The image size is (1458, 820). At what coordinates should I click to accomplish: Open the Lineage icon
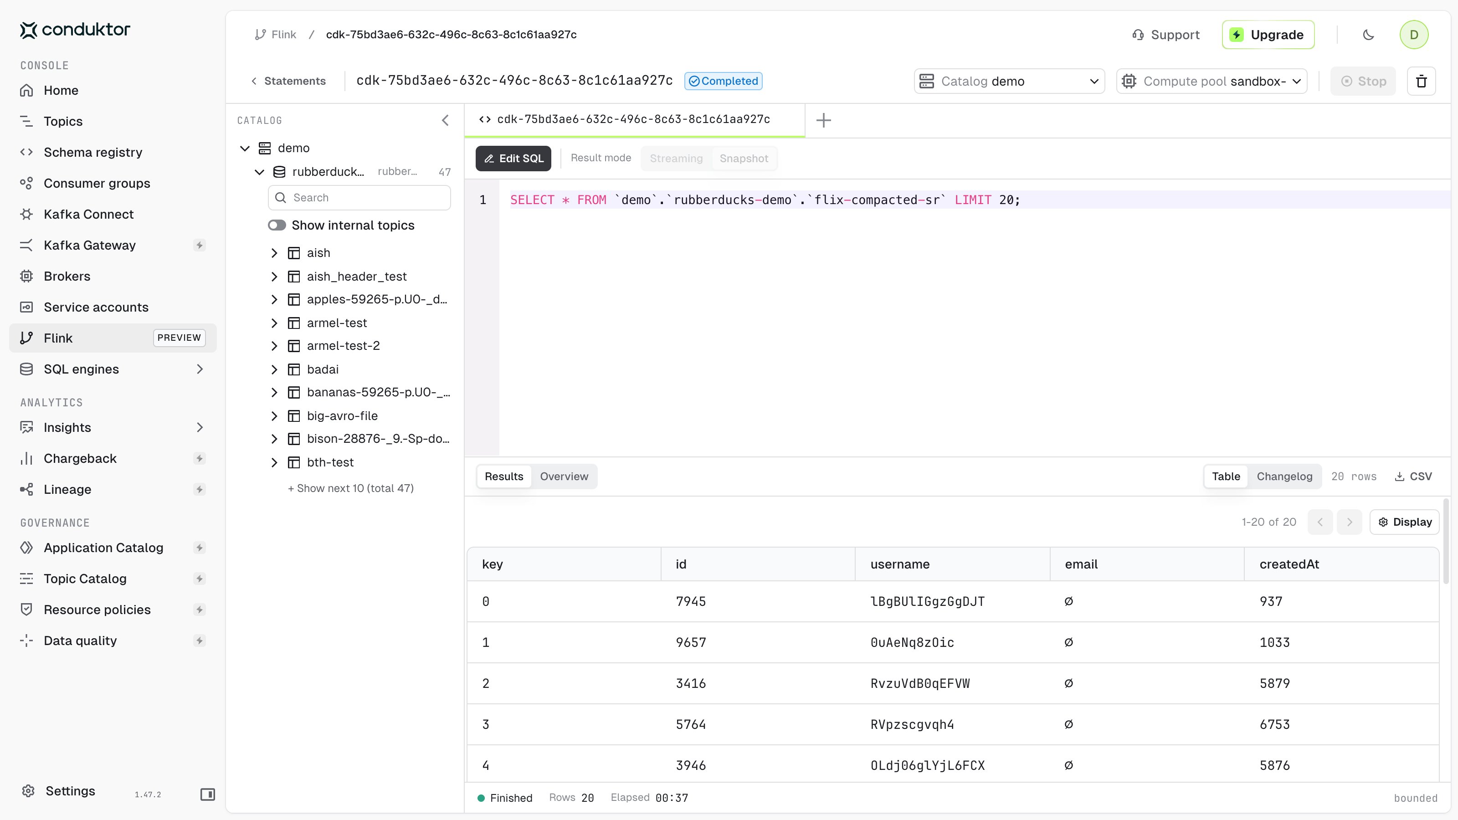click(26, 490)
